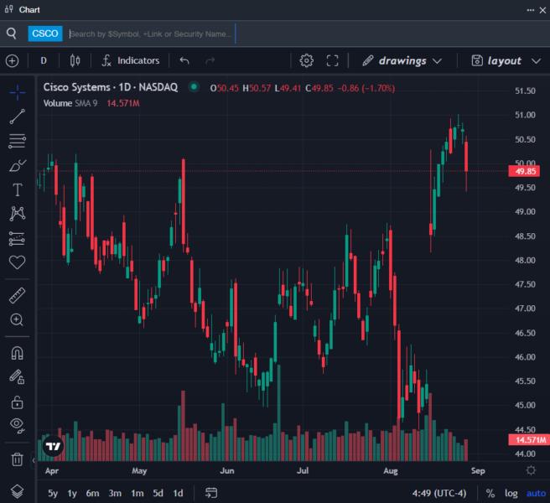Select the 5d time range
The height and width of the screenshot is (503, 550).
point(158,493)
